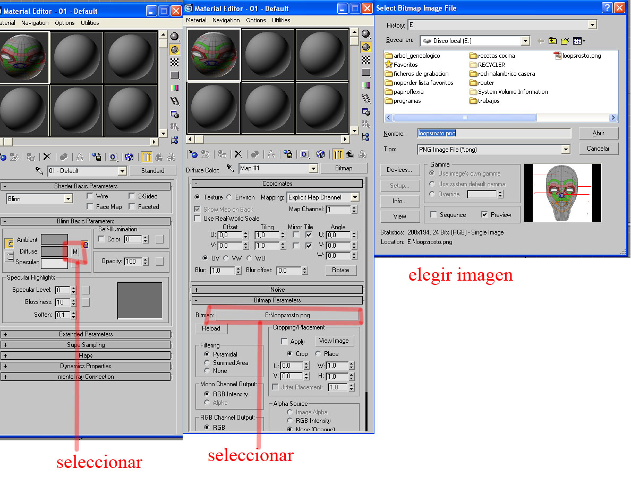The width and height of the screenshot is (631, 478).
Task: Click Put to Library icon in middle editor
Action: pos(288,154)
